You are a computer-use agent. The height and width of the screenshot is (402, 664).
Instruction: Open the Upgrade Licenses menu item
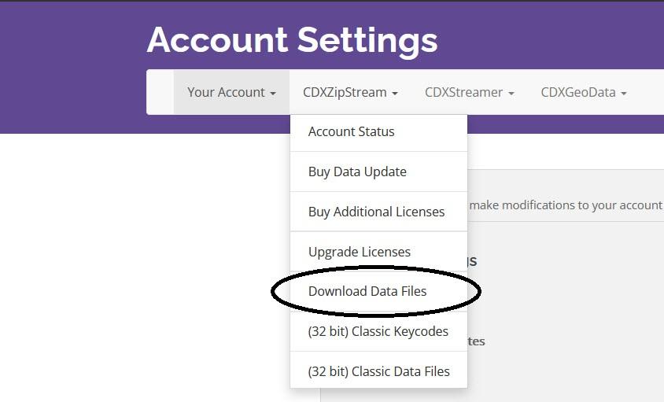coord(378,252)
